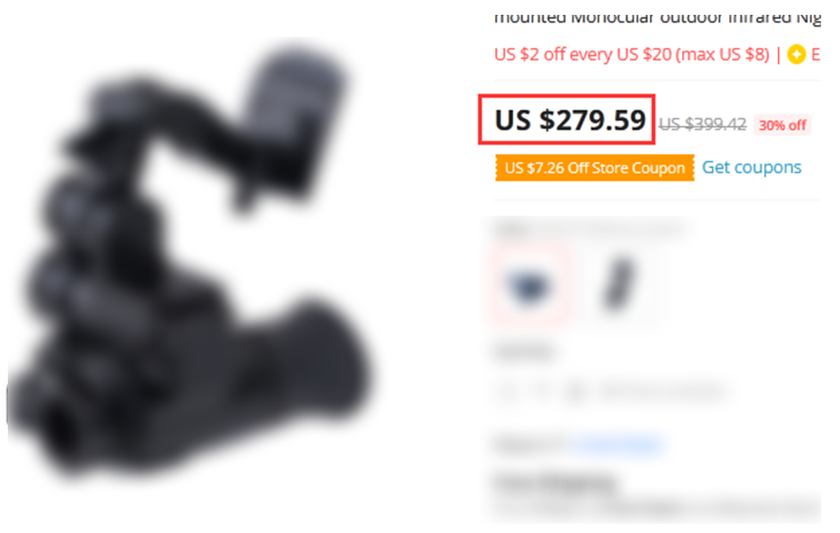
Task: Click the US $2 off every US $20 promo
Action: coord(632,54)
